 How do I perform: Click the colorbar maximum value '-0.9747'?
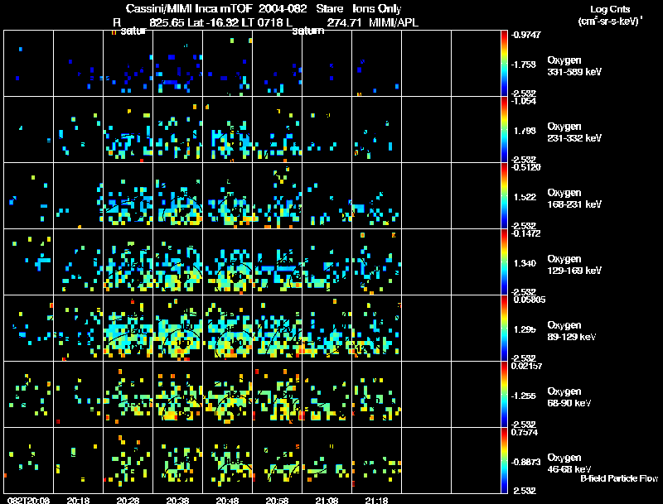[525, 35]
